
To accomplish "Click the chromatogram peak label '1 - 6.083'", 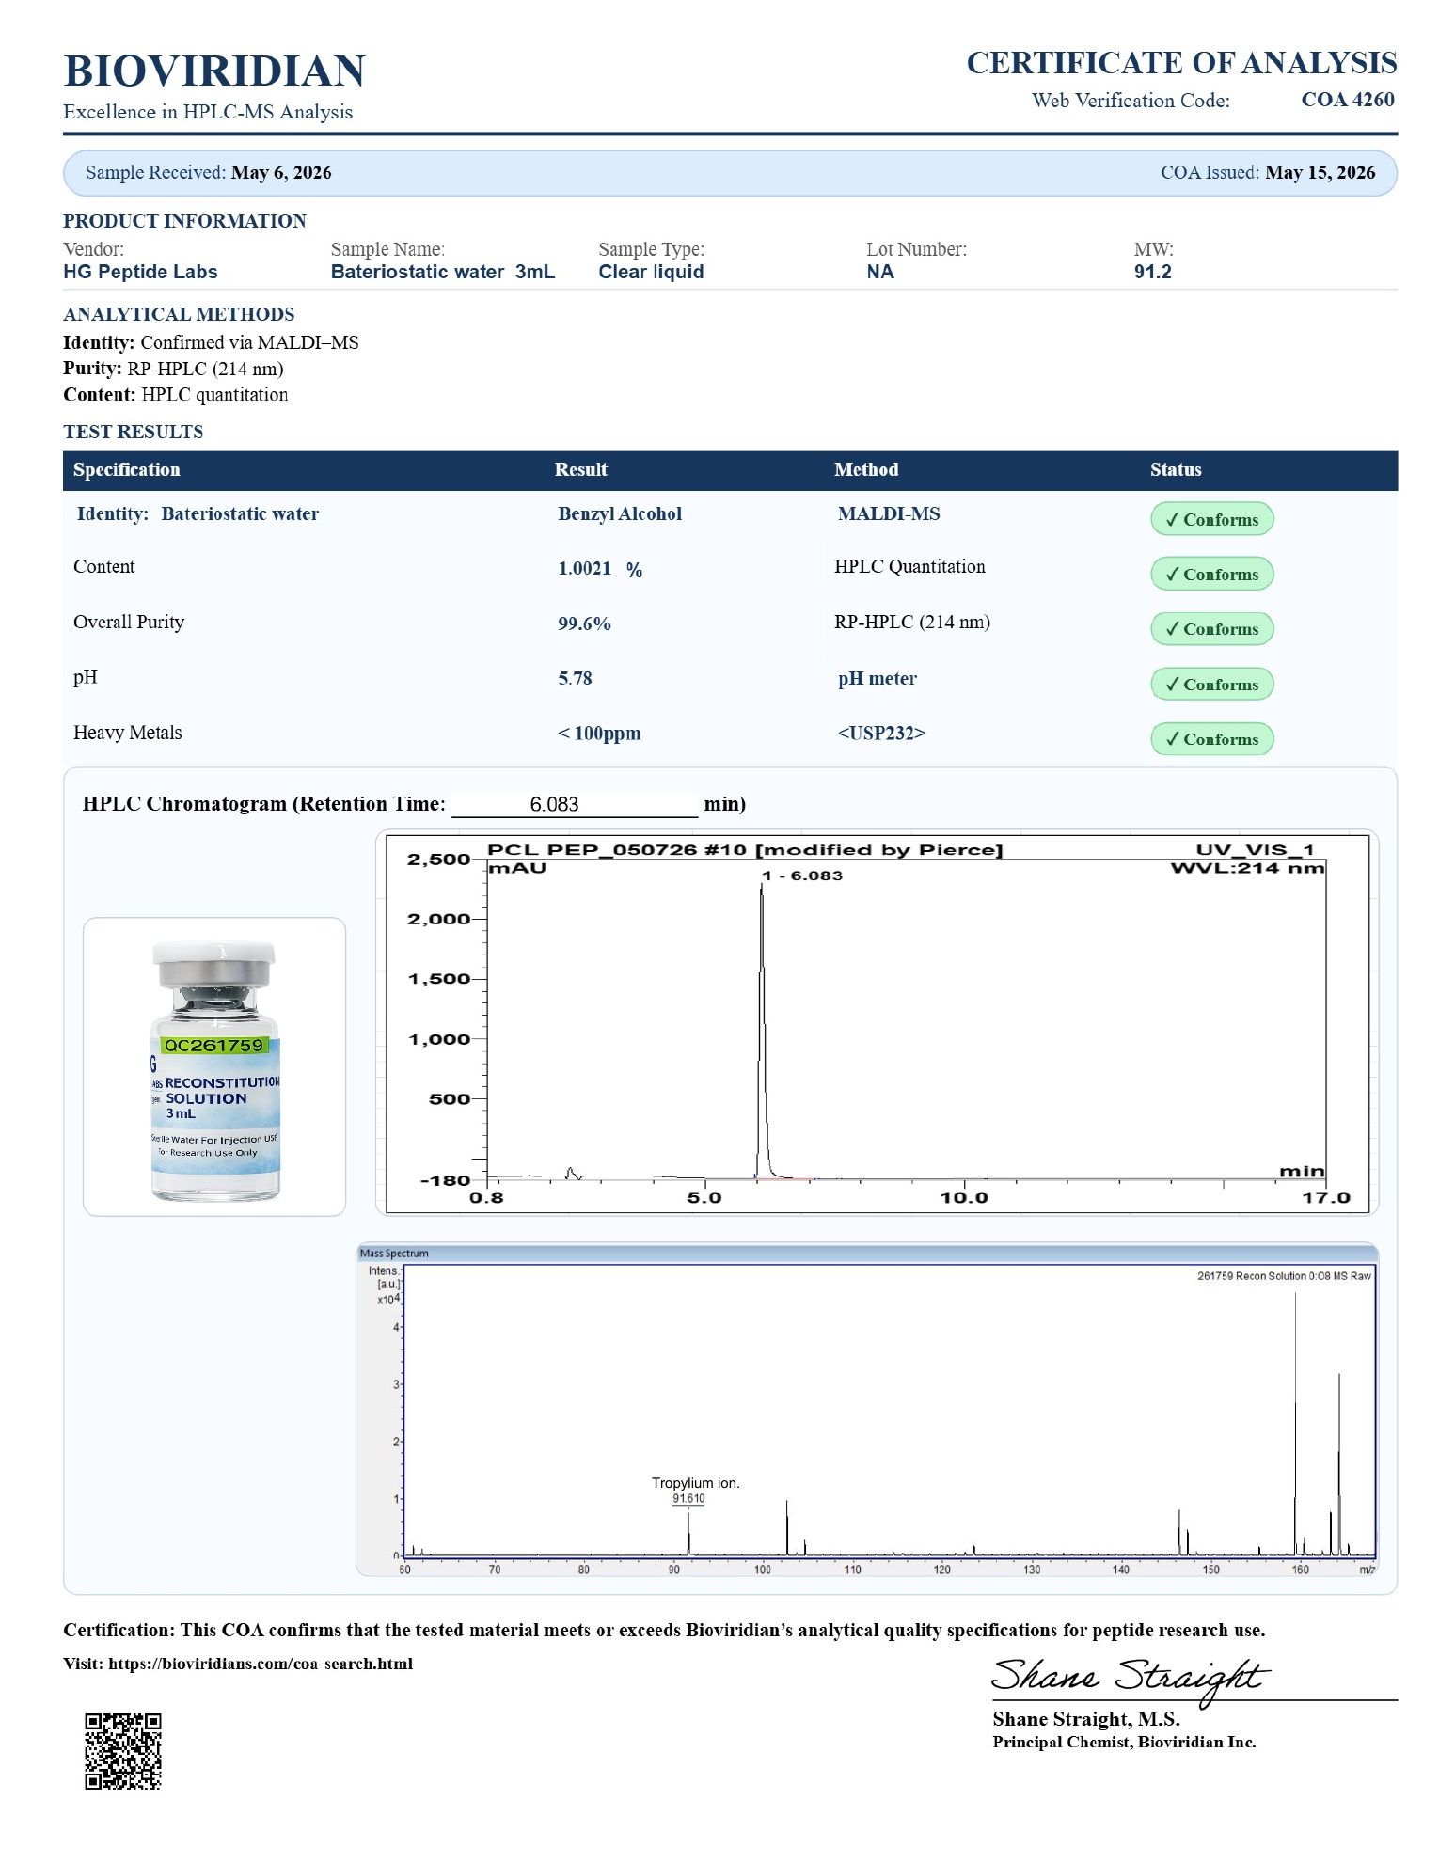I will coord(802,876).
